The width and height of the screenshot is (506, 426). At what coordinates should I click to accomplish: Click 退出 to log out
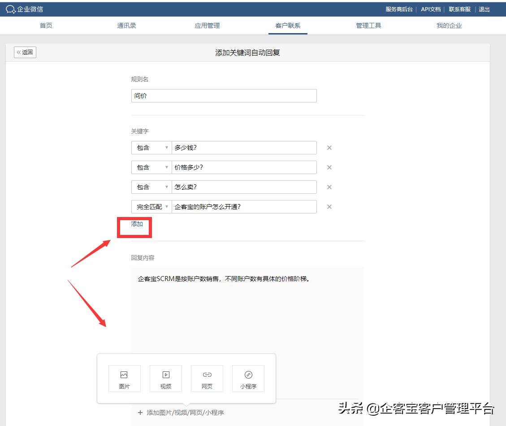click(x=484, y=9)
